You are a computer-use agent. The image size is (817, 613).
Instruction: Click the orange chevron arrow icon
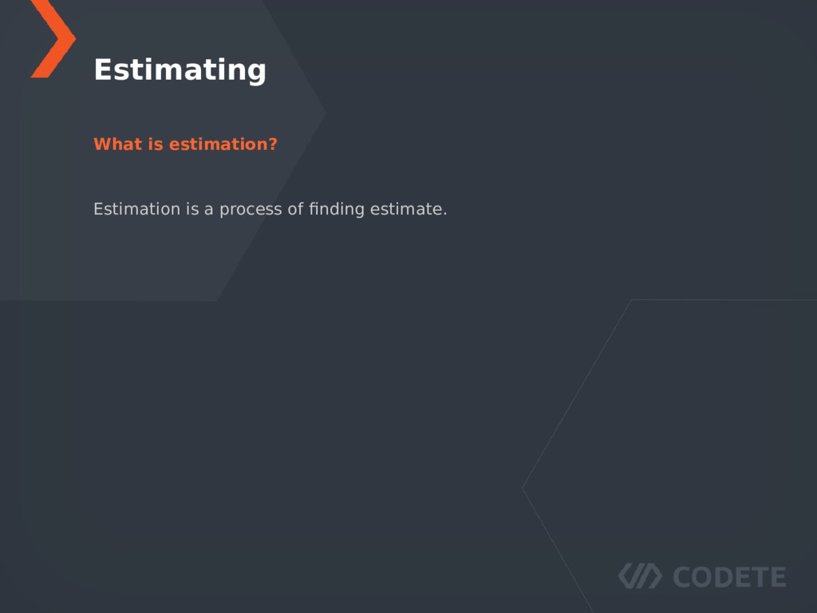pos(53,38)
